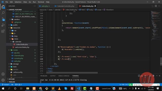Open the Selection menu

[x=18, y=2]
